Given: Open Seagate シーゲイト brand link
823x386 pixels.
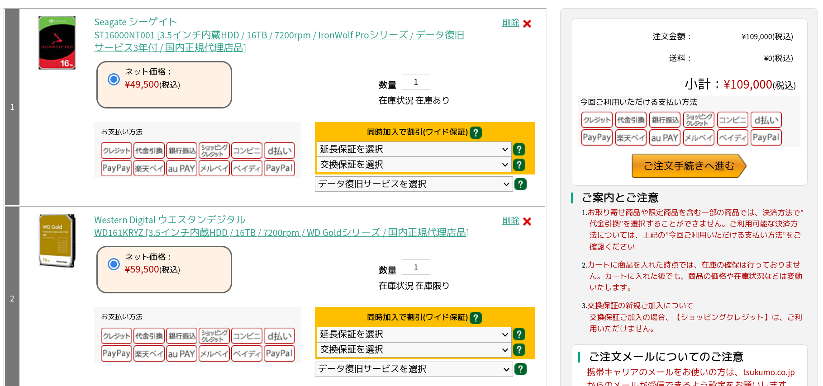Looking at the screenshot, I should click(136, 22).
